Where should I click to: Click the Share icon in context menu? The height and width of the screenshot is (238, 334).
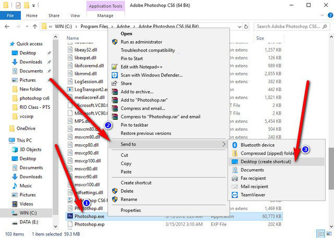point(115,83)
